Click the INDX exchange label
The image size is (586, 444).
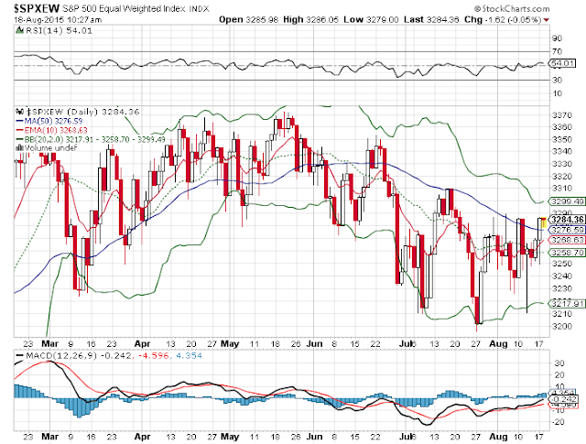point(200,8)
